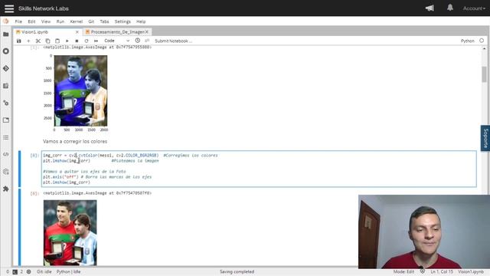Restart kernel and run all cells
Viewport: 490px width, 276px height.
click(96, 41)
